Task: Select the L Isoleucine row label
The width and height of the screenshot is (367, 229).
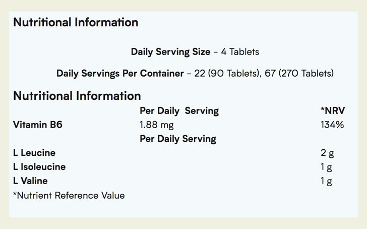Action: point(39,167)
